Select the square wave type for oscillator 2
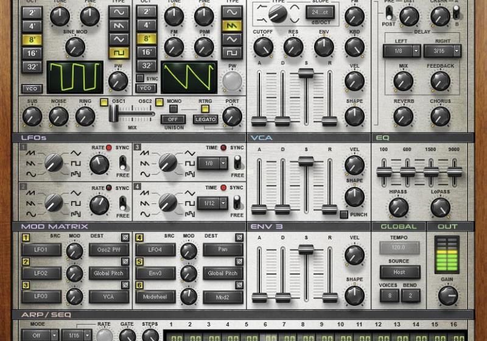Image resolution: width=487 pixels, height=341 pixels. [x=231, y=52]
